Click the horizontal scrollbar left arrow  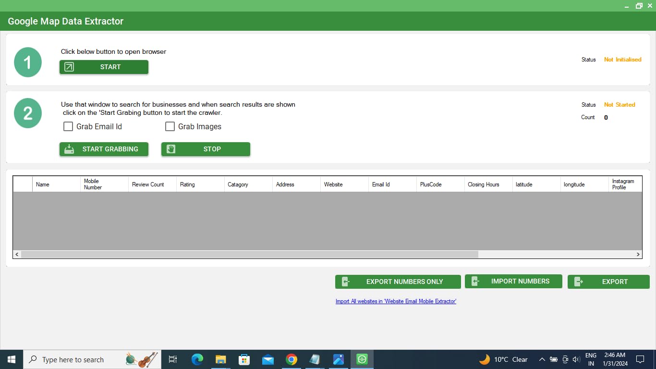[x=17, y=255]
